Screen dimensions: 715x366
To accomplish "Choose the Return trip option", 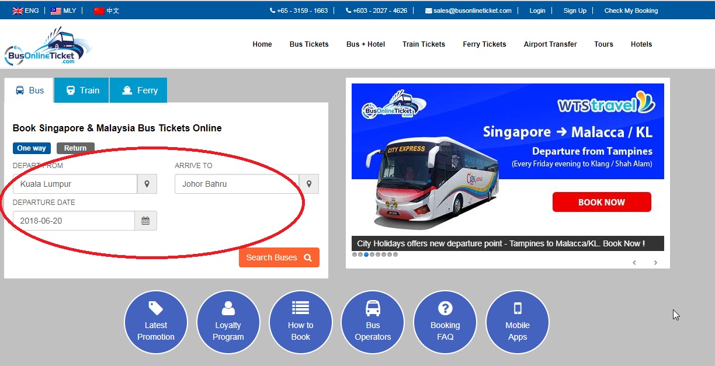I will coord(75,148).
